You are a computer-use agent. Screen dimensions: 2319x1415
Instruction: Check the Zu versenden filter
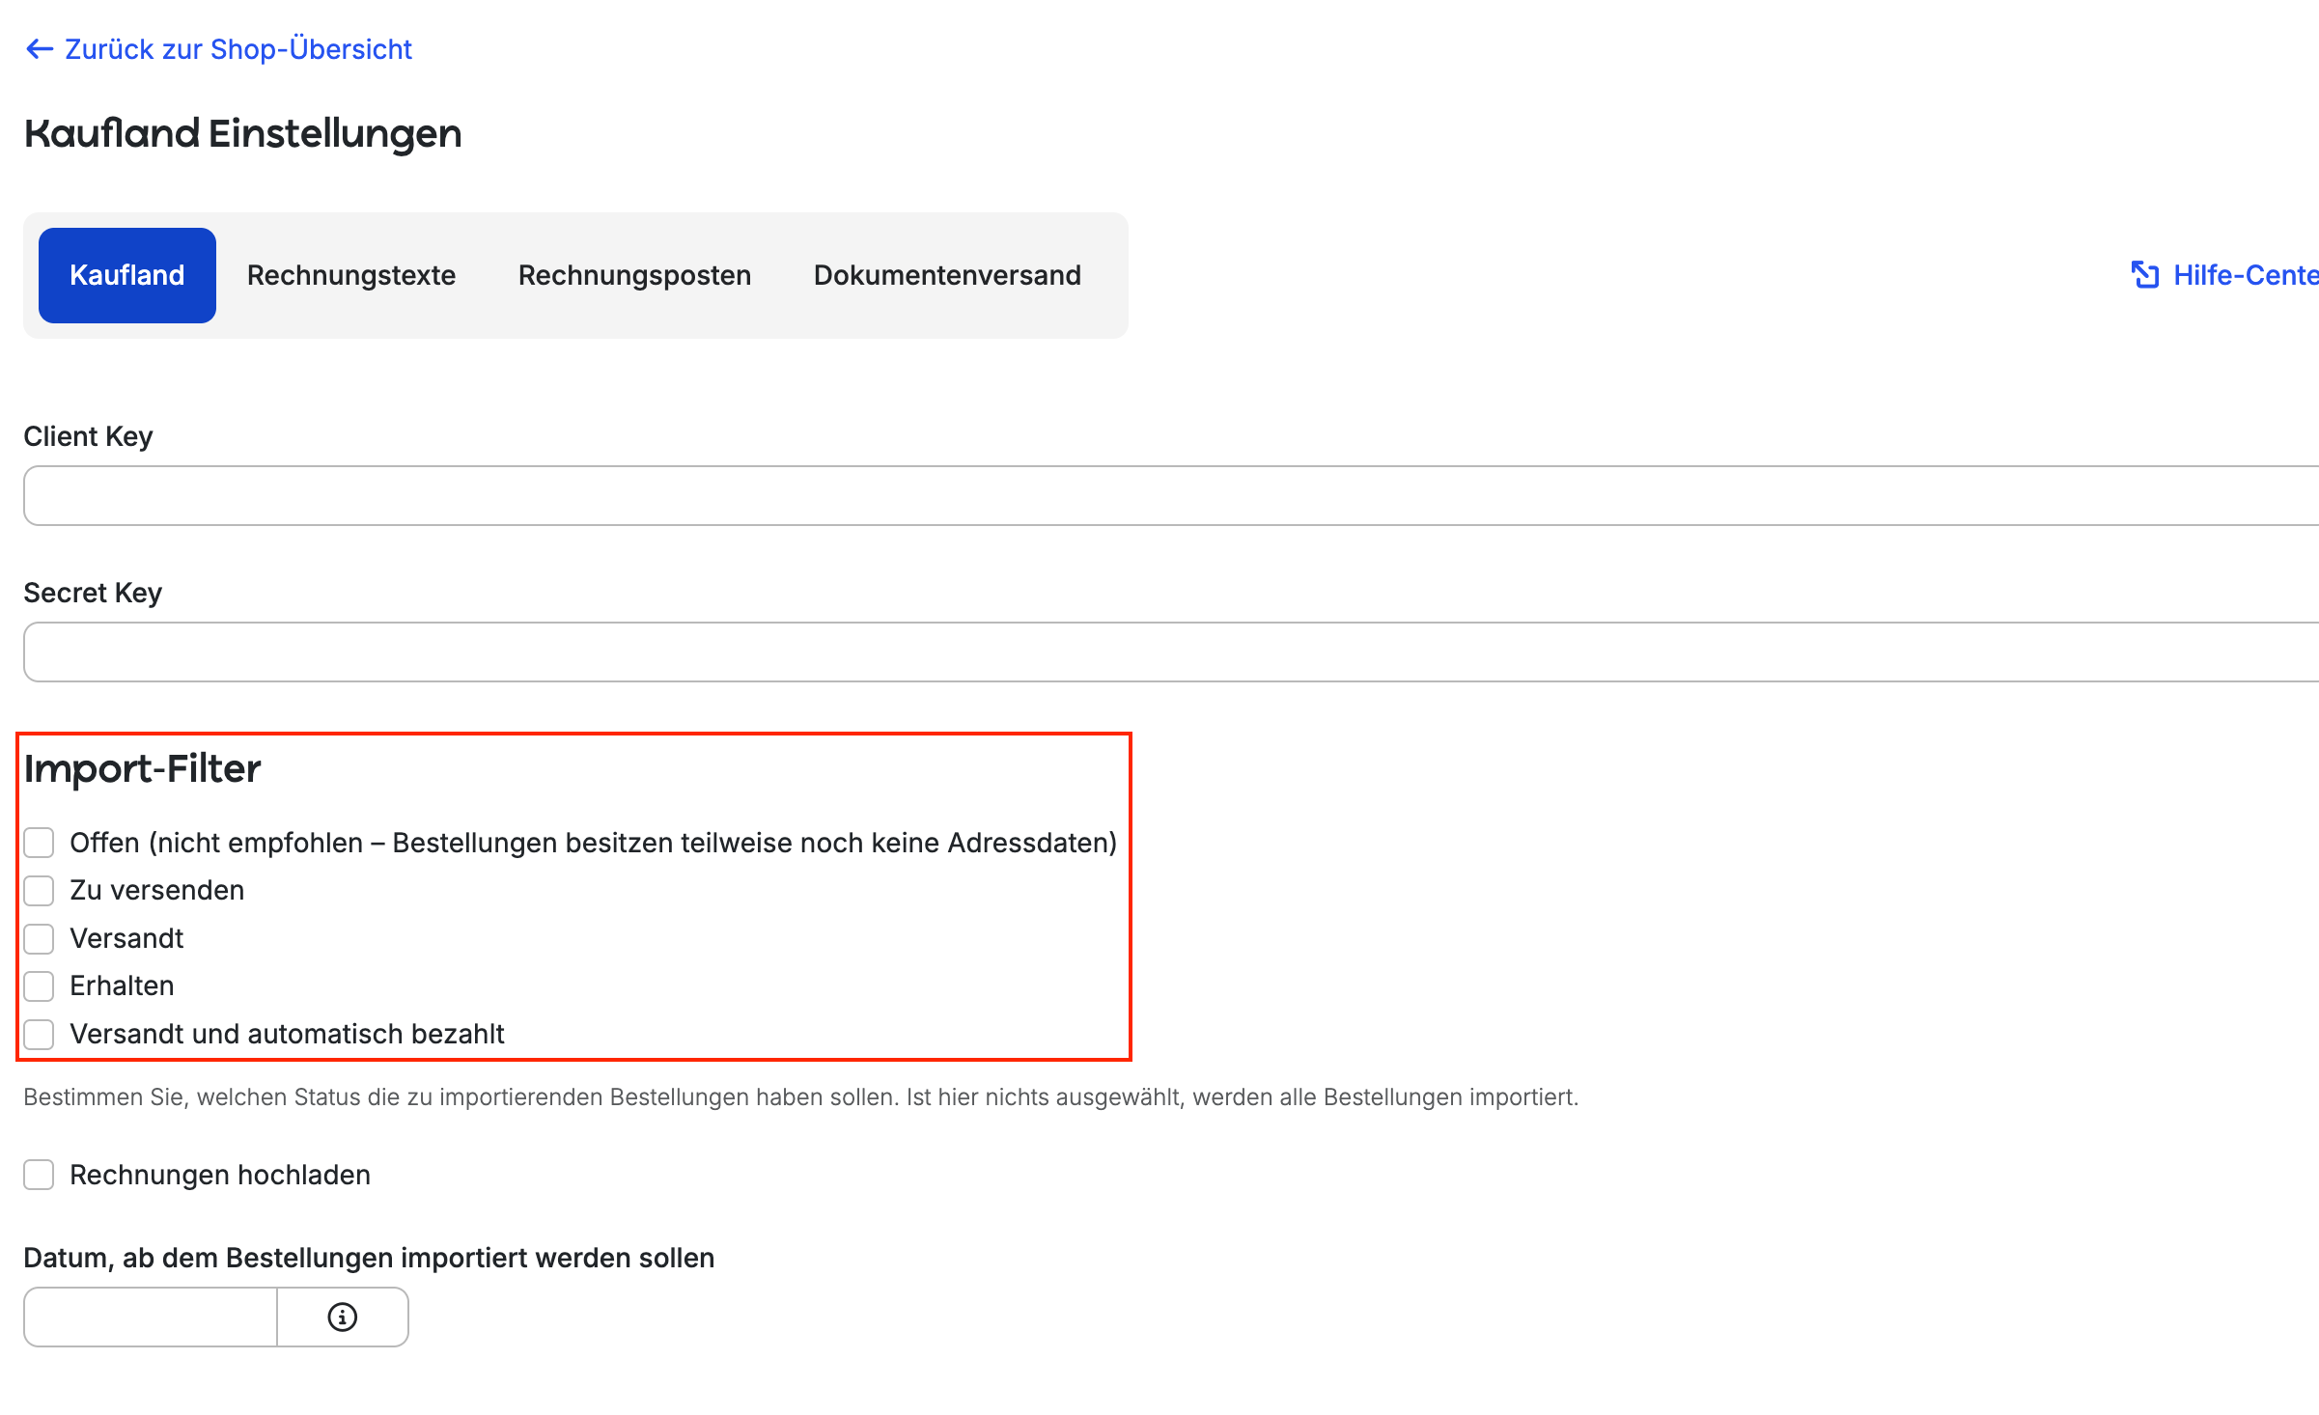point(39,890)
